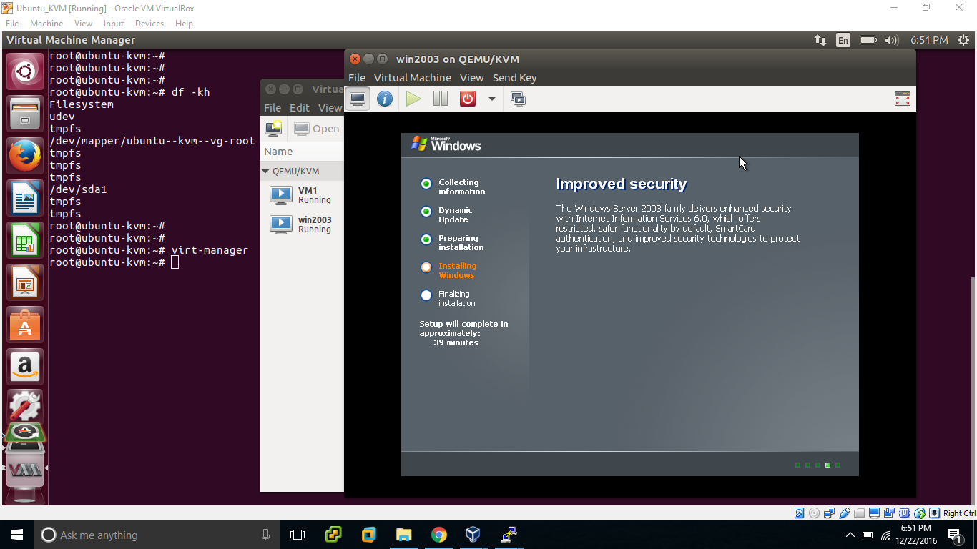
Task: Click the Open button in Virtual Machine Manager
Action: 317,128
